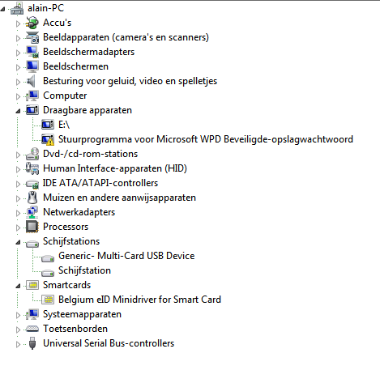Click the Processors chip icon
Screen dimensions: 380x370
pos(32,227)
